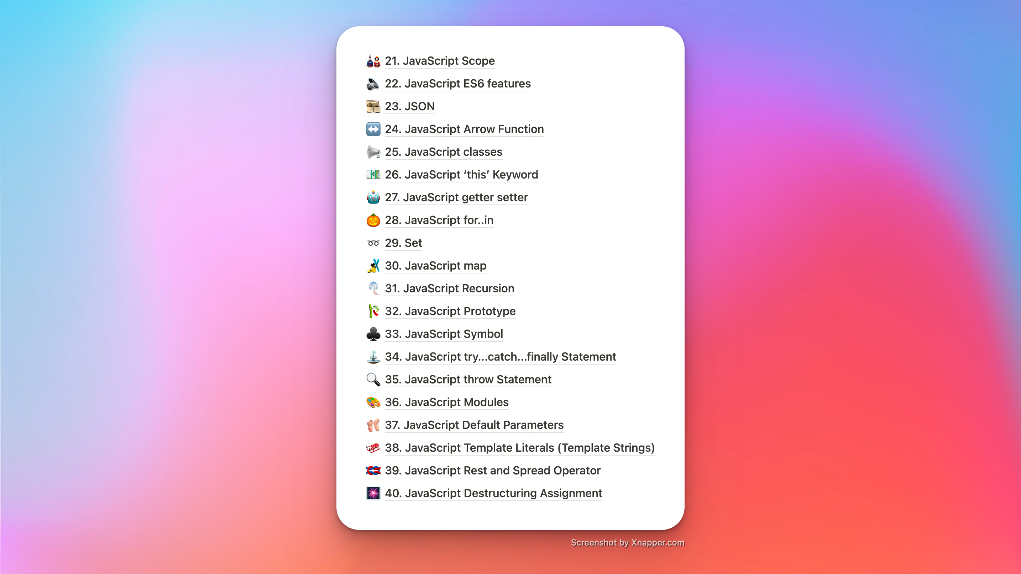Click the film frames icon beside JSON

[373, 106]
